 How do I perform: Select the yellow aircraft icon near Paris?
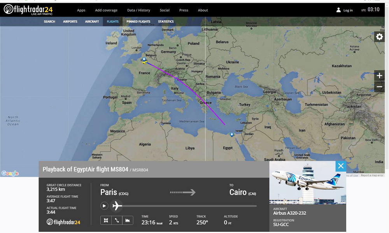[145, 62]
